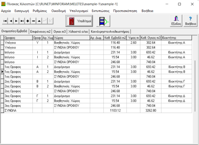Select the Υπόγειο Βοηθητικός Χώρος row indicator
The width and height of the screenshot is (199, 145).
click(2, 43)
